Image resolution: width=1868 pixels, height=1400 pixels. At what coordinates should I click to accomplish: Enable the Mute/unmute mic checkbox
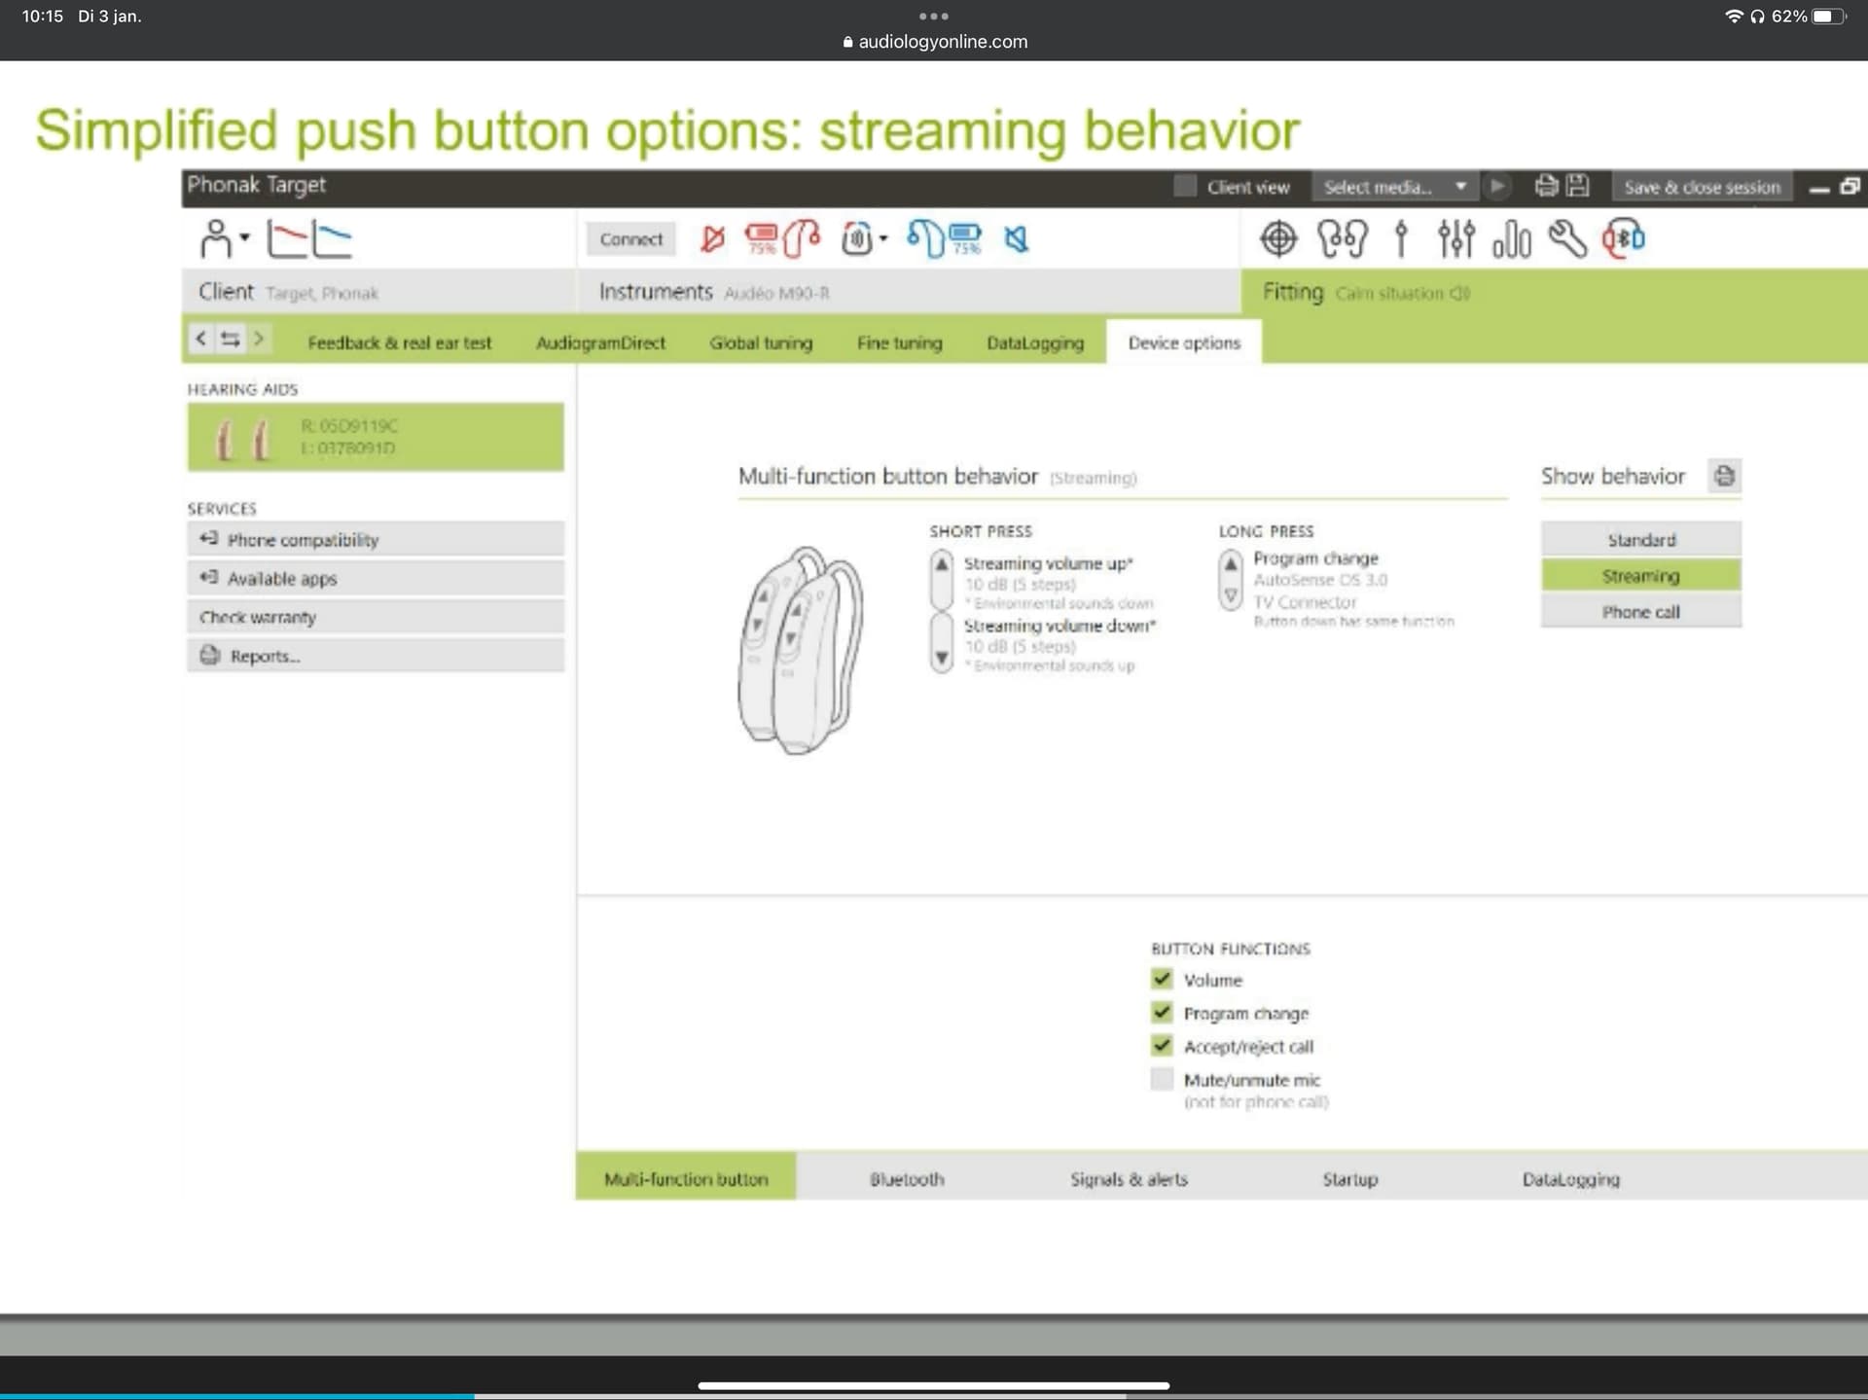coord(1161,1079)
